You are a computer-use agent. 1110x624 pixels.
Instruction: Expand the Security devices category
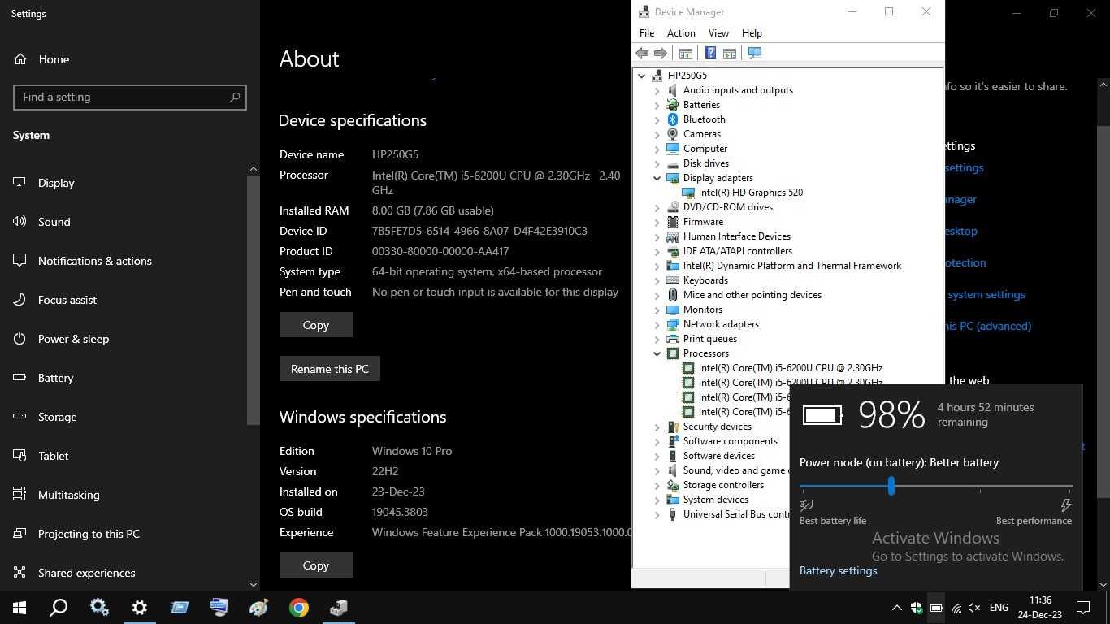pyautogui.click(x=657, y=427)
